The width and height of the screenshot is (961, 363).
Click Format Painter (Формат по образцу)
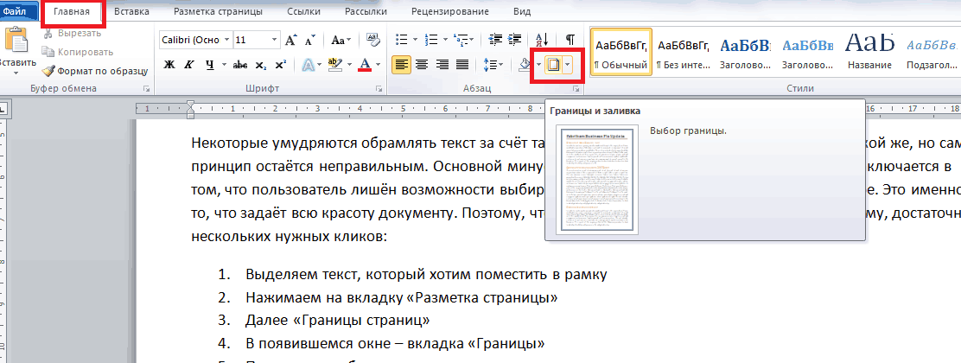coord(95,71)
